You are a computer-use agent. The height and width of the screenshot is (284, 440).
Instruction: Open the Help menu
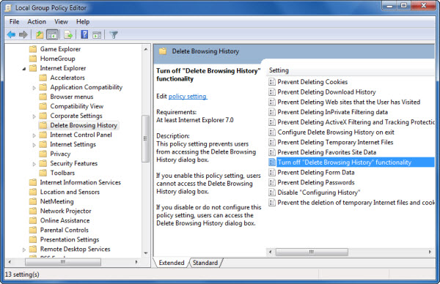point(83,21)
